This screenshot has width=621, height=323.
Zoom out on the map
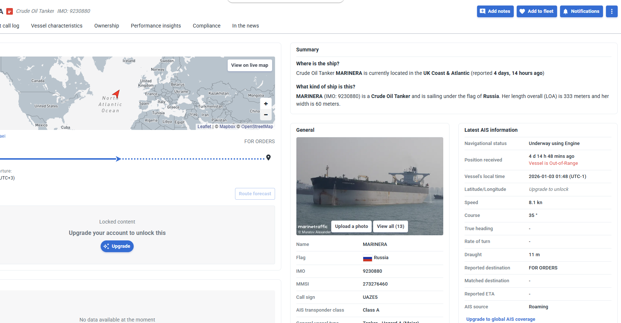[266, 115]
